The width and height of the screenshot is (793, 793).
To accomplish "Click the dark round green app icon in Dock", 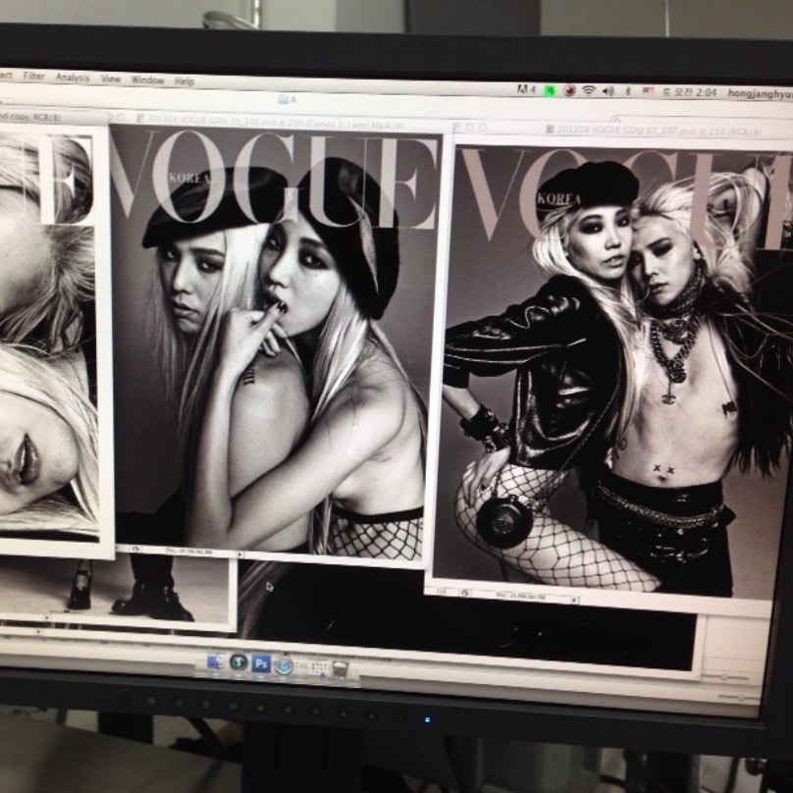I will point(238,662).
